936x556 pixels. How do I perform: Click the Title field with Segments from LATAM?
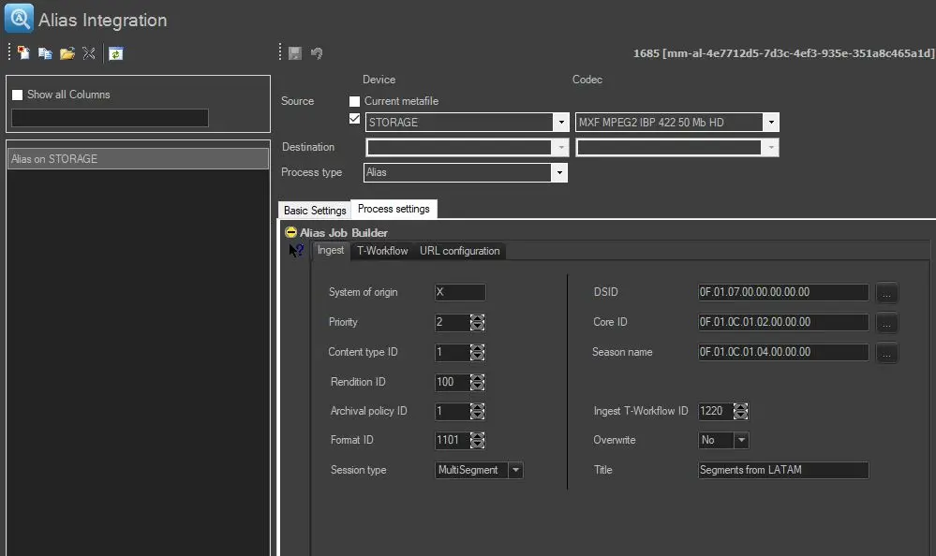click(x=783, y=470)
